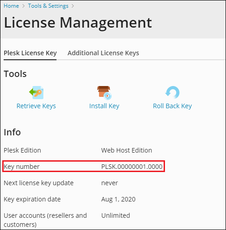Click the Aug 1, 2020 expiration date

tap(118, 199)
